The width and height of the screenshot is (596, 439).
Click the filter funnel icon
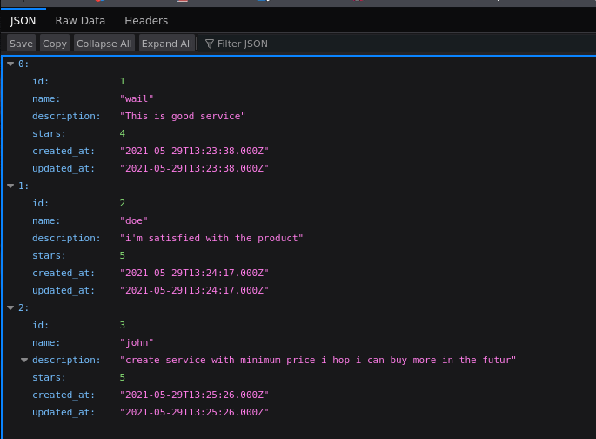tap(209, 44)
